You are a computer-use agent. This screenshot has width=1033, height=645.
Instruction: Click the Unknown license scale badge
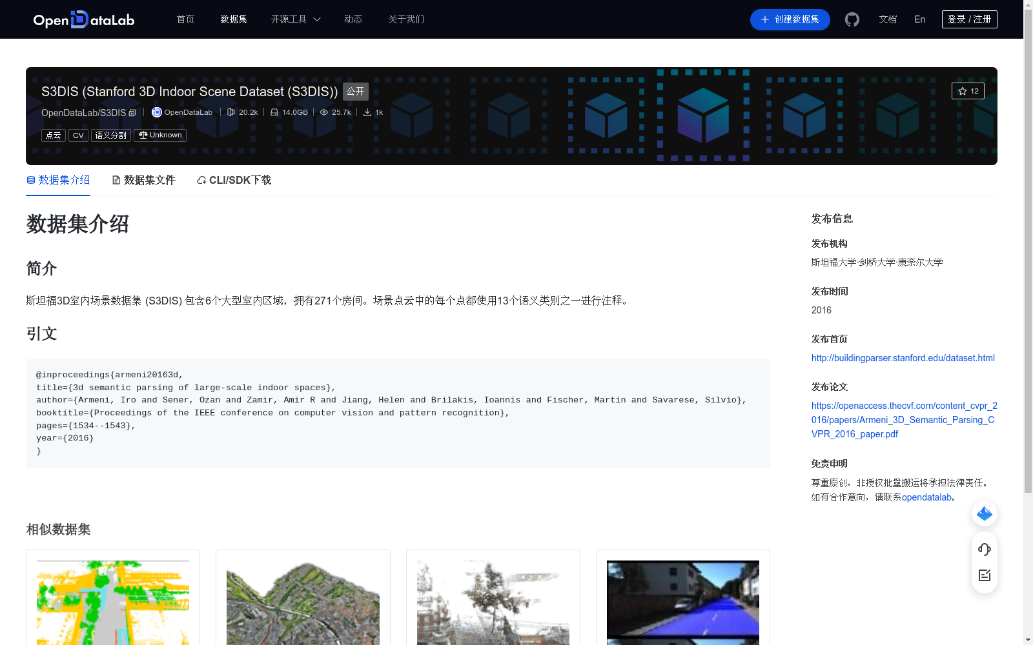159,135
